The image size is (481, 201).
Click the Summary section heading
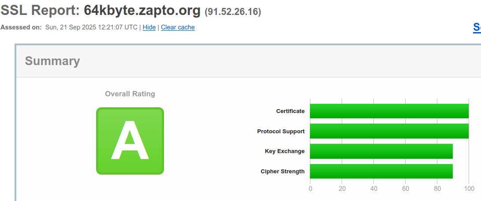coord(52,61)
